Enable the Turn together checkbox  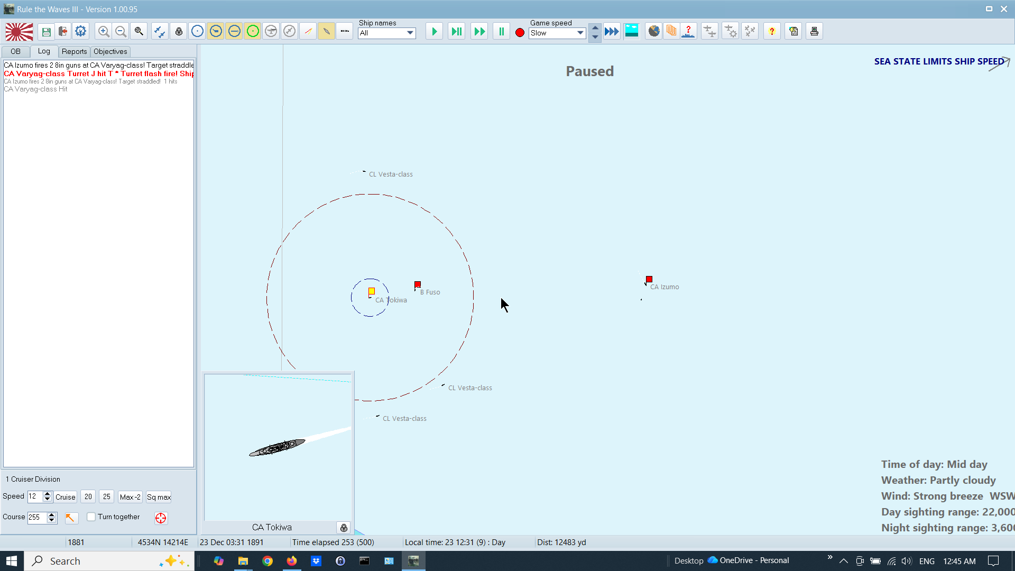91,517
